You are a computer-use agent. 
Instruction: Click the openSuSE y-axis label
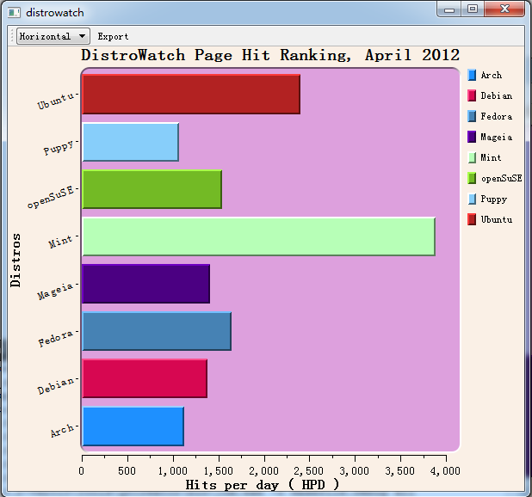(51, 197)
